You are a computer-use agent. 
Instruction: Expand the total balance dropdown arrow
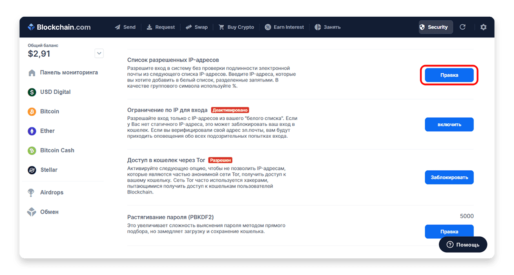coord(99,53)
